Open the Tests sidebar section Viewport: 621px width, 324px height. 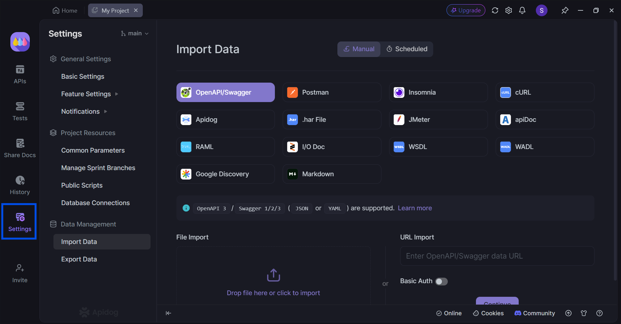pyautogui.click(x=20, y=112)
